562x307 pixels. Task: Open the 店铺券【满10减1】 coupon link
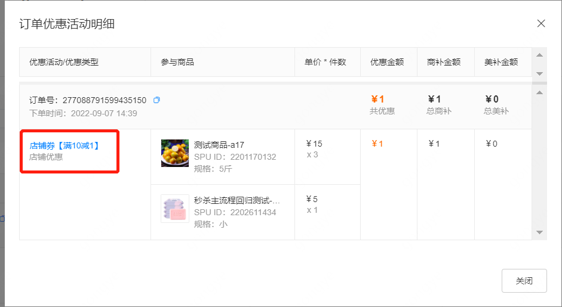(64, 145)
